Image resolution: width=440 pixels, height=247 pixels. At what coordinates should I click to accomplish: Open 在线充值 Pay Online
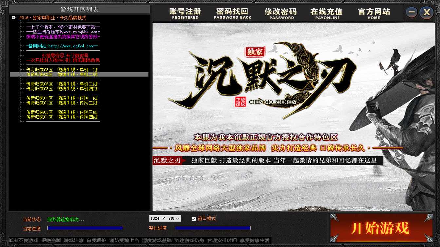point(326,13)
